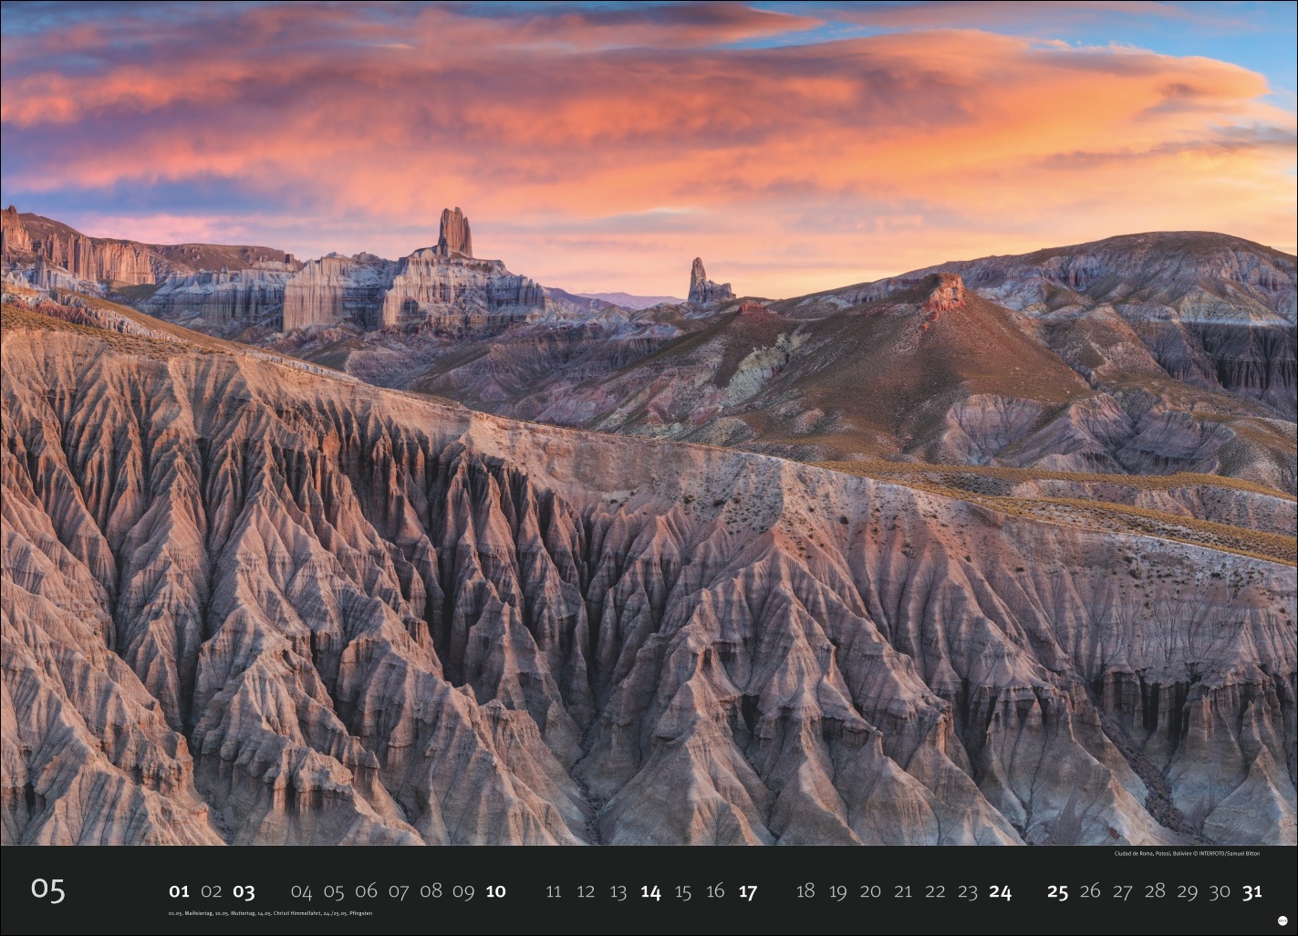Image resolution: width=1298 pixels, height=936 pixels.
Task: Click bold date 17
Action: (748, 891)
